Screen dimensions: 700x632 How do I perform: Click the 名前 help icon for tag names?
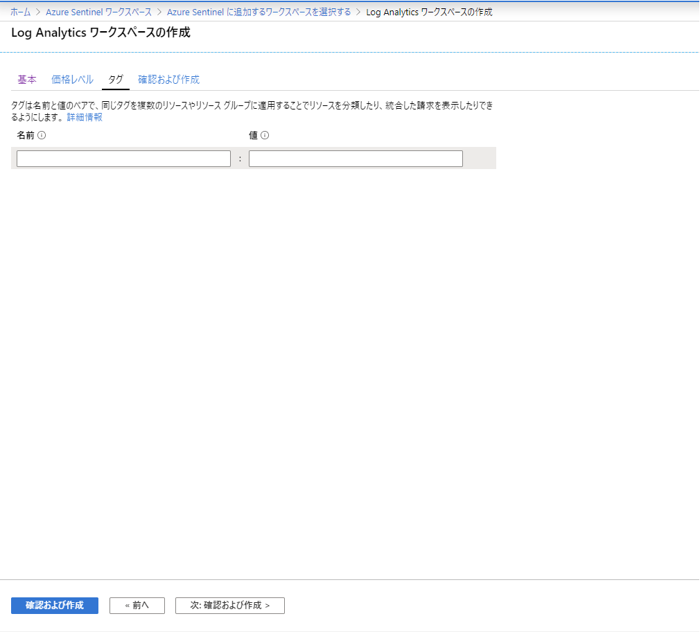click(43, 135)
